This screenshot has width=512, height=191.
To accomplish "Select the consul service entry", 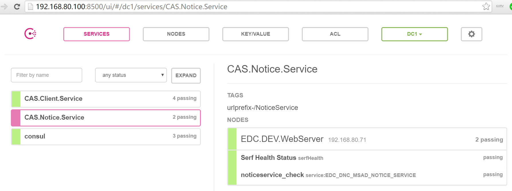I will [106, 136].
